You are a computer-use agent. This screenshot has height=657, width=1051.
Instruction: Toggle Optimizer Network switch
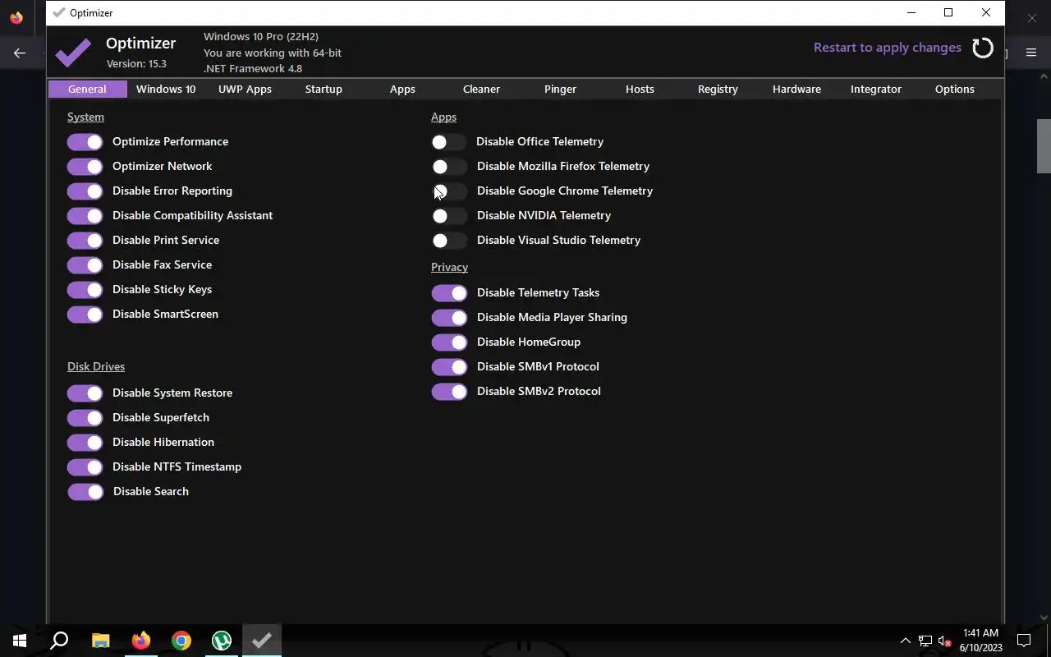coord(85,167)
